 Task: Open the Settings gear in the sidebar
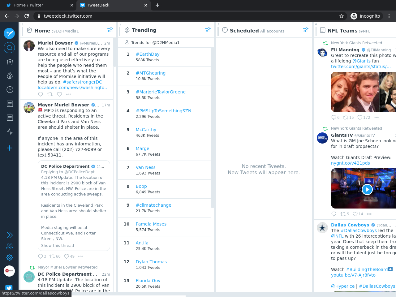(10, 257)
